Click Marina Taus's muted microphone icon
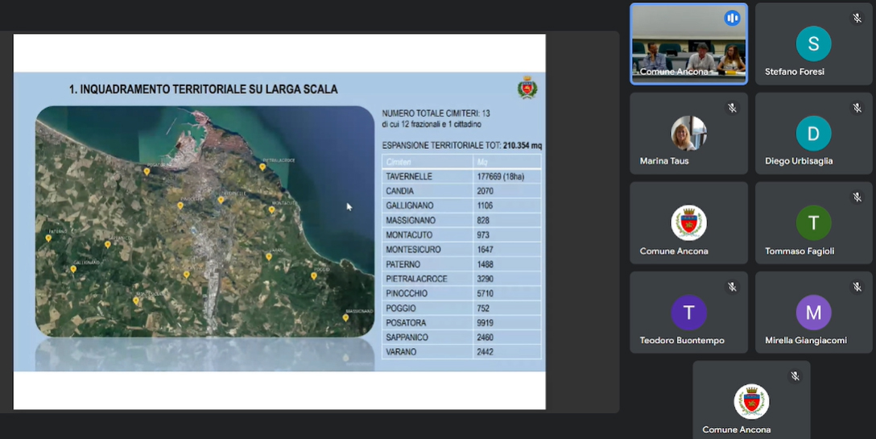876x439 pixels. click(732, 108)
